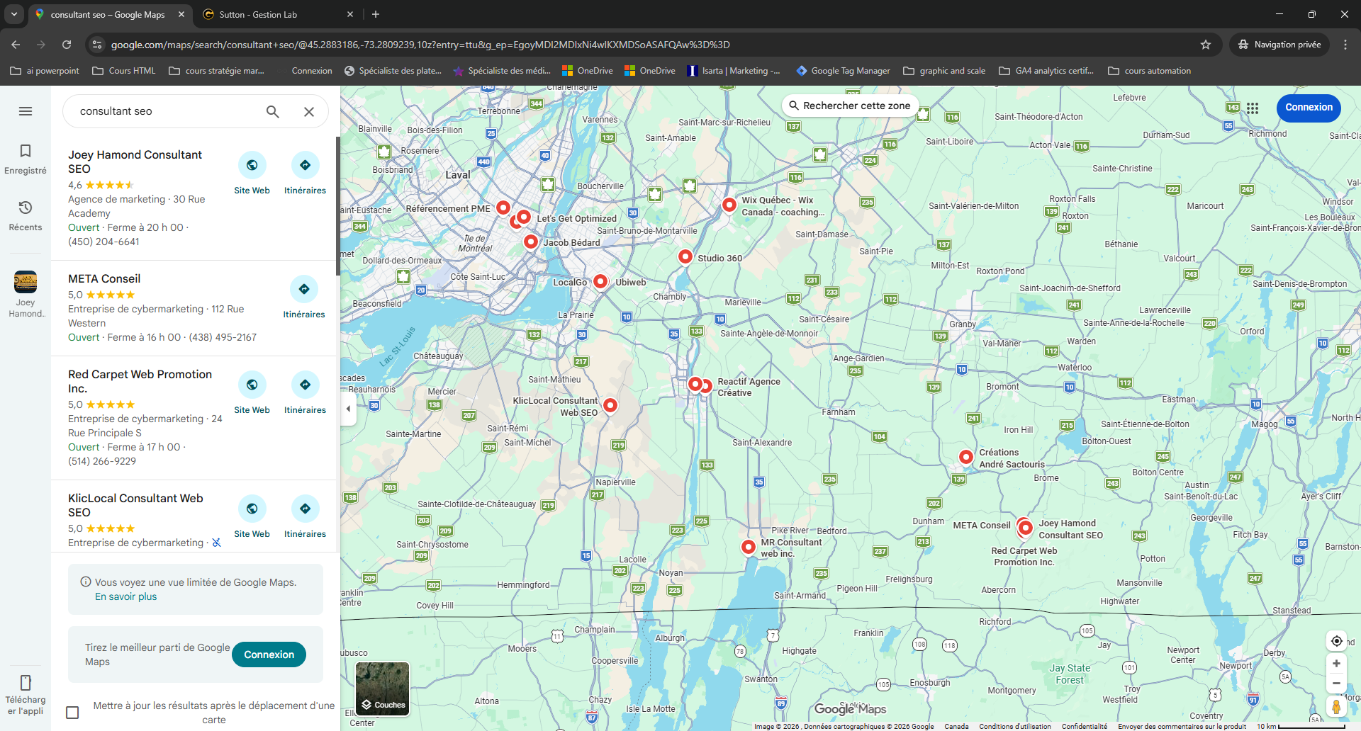1361x731 pixels.
Task: Zoom in with the plus control
Action: [x=1337, y=664]
